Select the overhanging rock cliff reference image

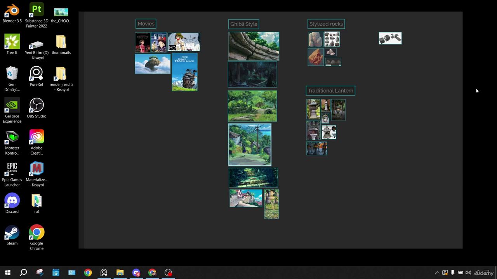tap(254, 46)
